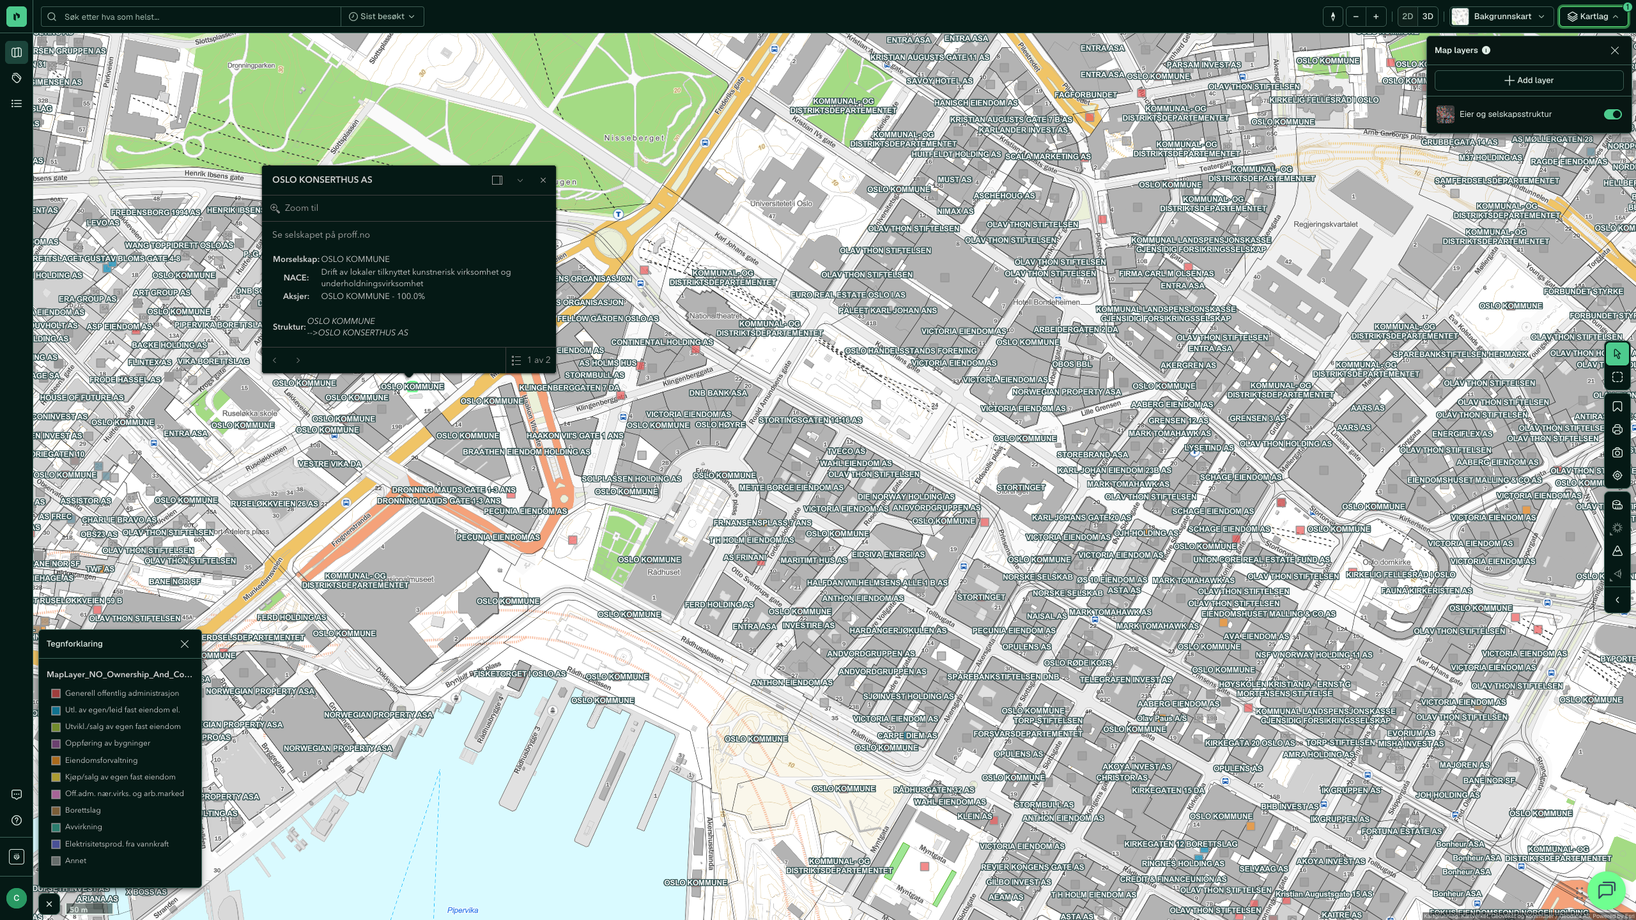Screen dimensions: 1636x920
Task: Click the OSLO KOMMUNE - 100.0% shares text
Action: (373, 296)
